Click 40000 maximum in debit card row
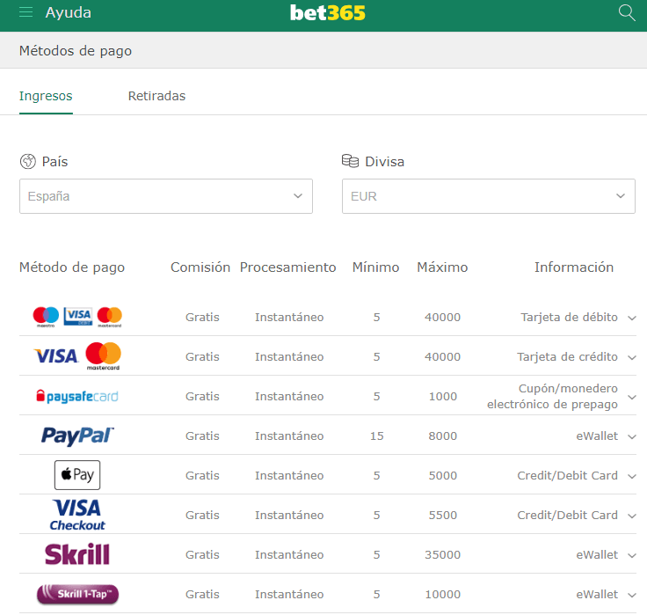The height and width of the screenshot is (615, 647). tap(443, 317)
